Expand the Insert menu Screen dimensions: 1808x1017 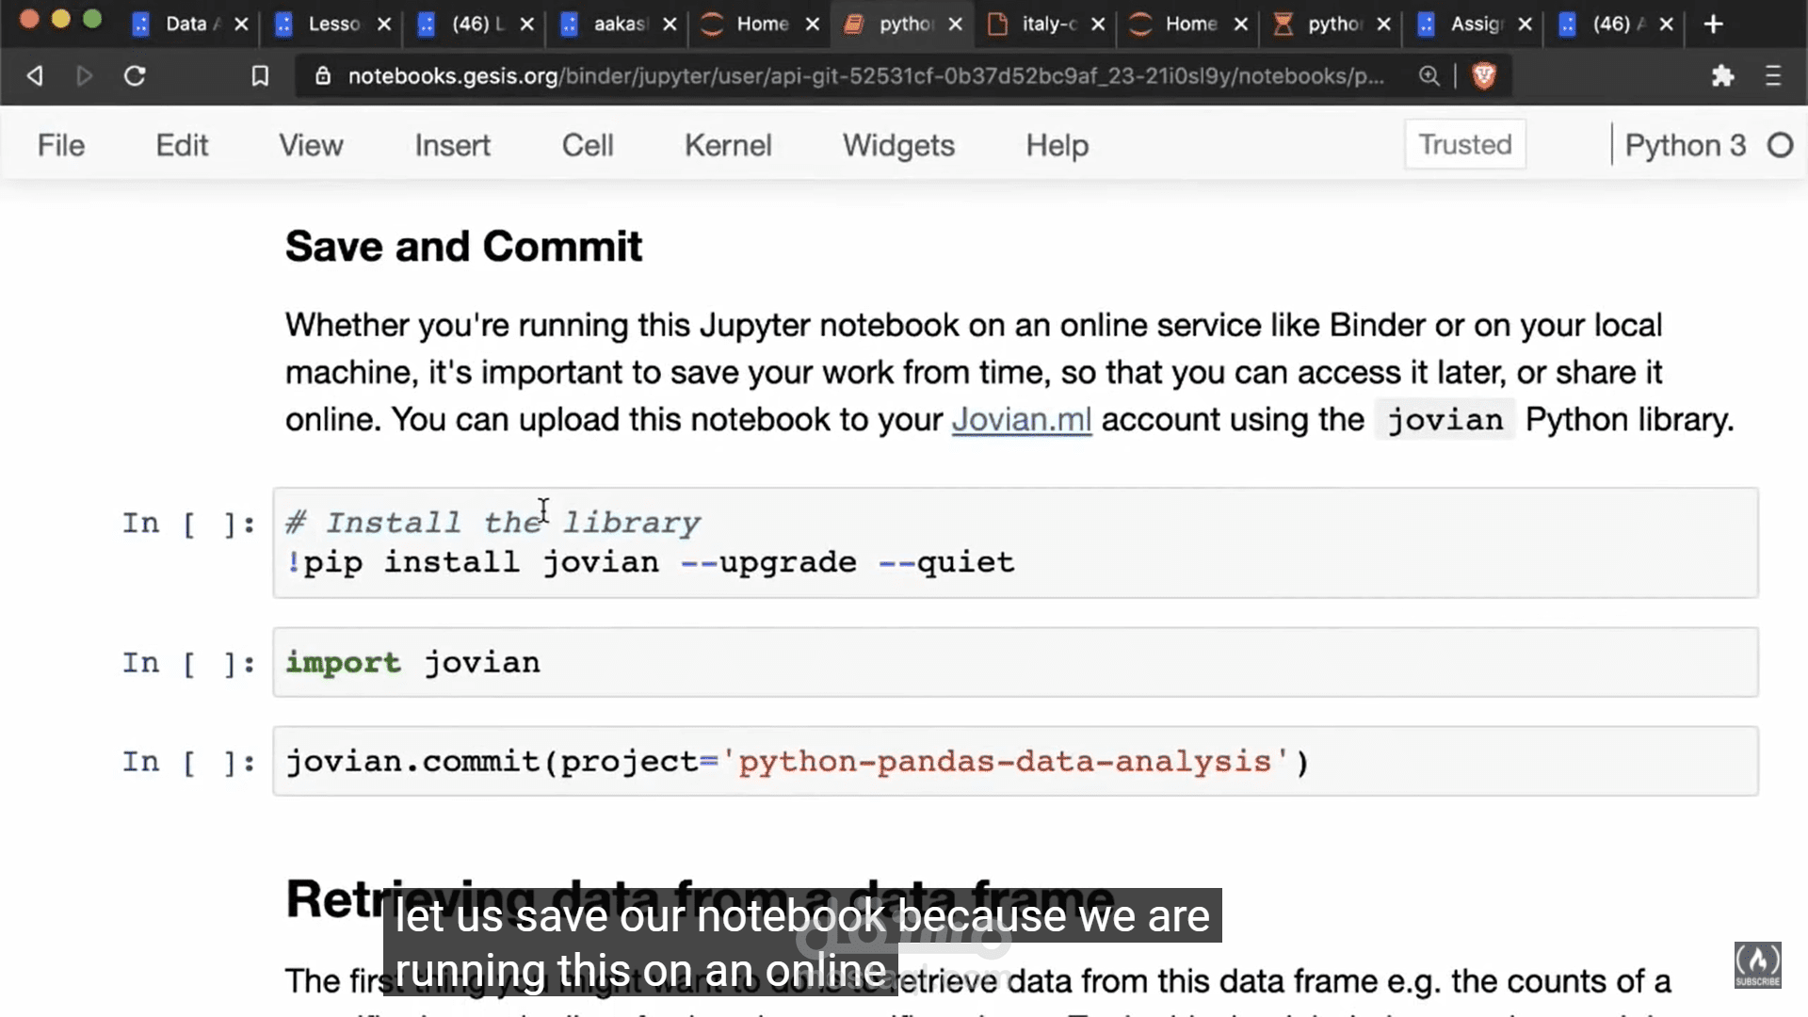[x=452, y=145]
